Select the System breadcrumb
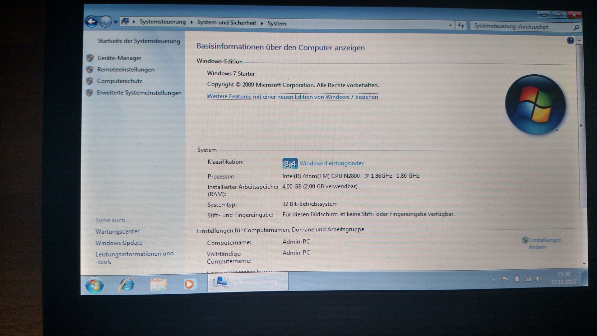Image resolution: width=597 pixels, height=336 pixels. point(277,23)
